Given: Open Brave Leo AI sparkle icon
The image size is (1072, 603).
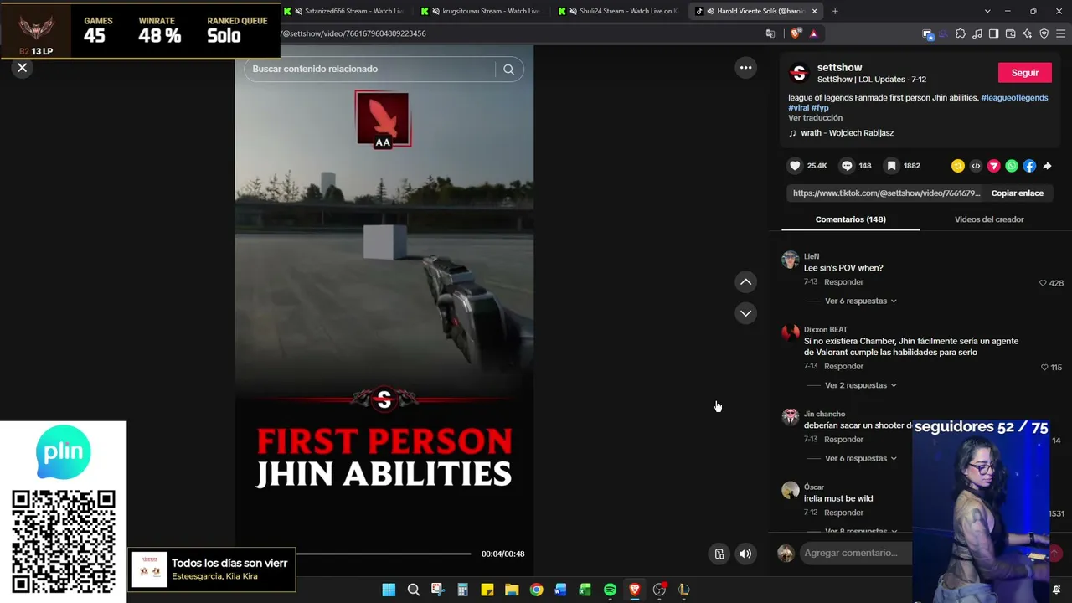Looking at the screenshot, I should pos(1028,33).
